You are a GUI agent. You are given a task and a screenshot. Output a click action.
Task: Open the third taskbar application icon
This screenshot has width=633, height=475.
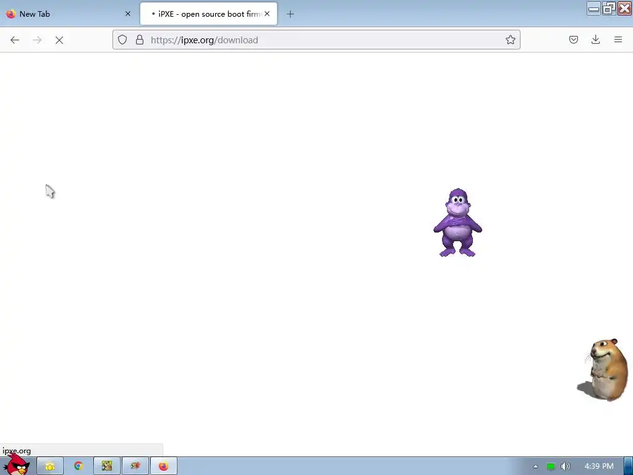click(107, 466)
